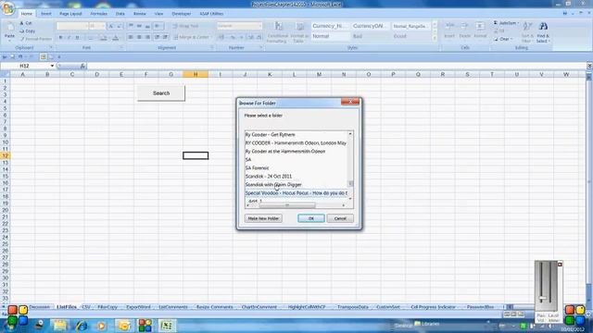Toggle Italic formatting
This screenshot has width=593, height=333.
(69, 37)
